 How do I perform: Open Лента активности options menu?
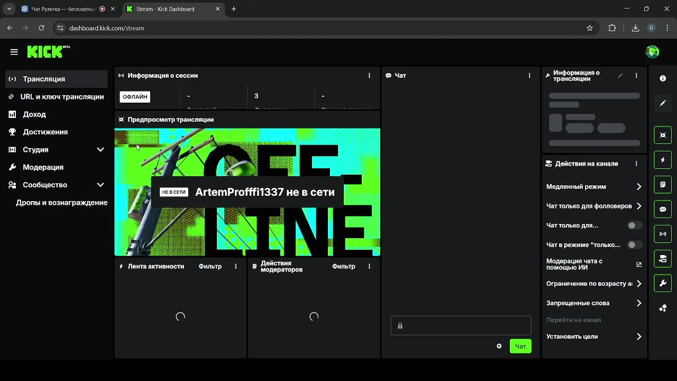click(x=236, y=267)
